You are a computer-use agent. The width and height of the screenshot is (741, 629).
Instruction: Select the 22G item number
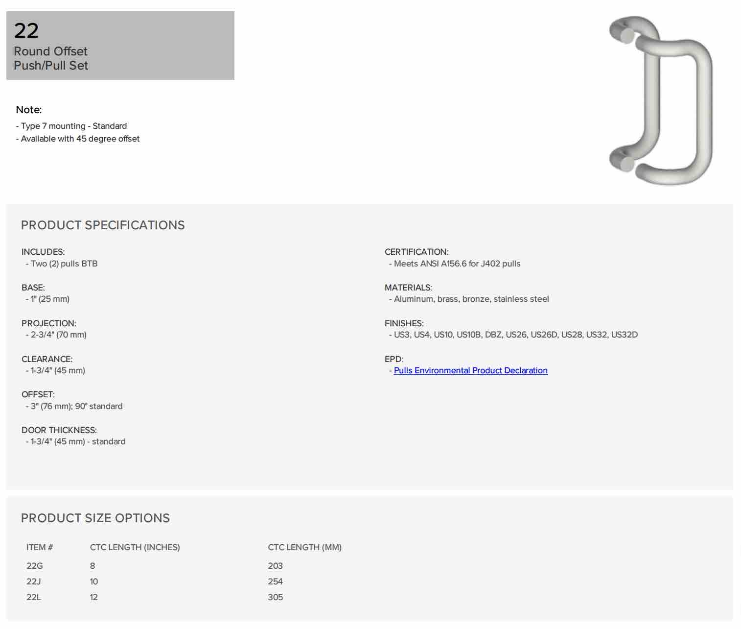point(35,566)
